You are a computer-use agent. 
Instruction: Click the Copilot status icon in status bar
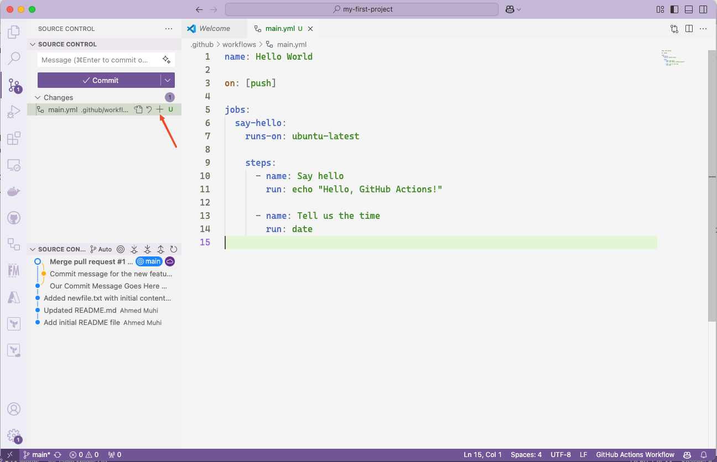pos(687,455)
